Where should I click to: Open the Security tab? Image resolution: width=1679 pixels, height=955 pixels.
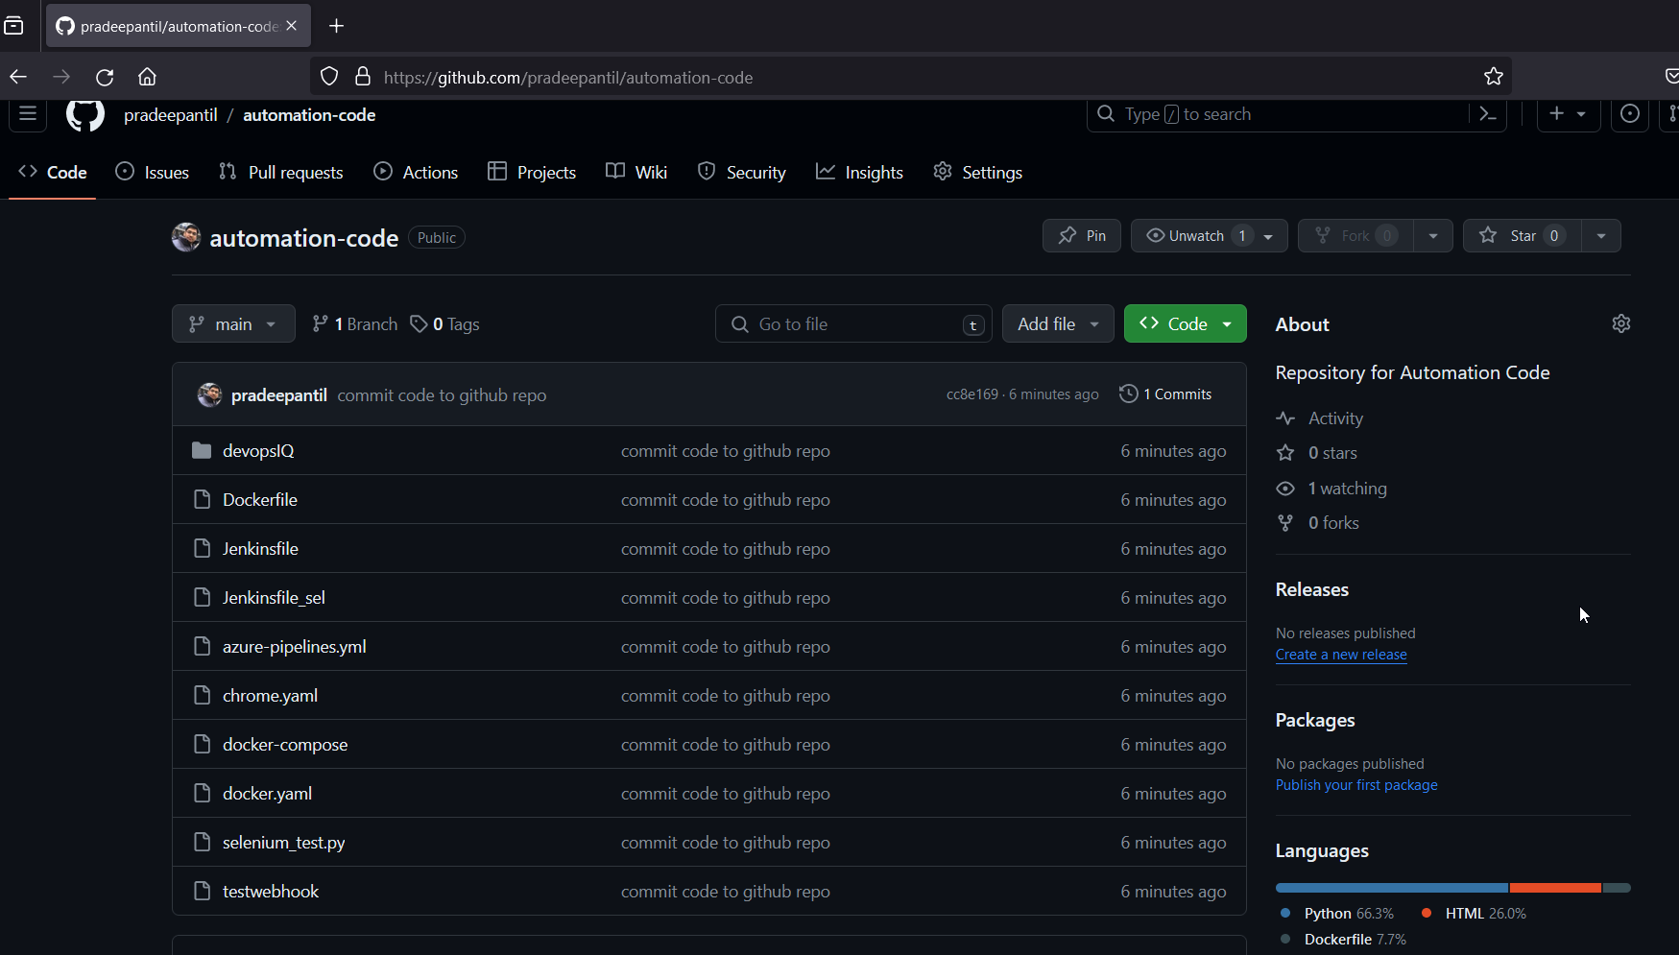pos(742,172)
